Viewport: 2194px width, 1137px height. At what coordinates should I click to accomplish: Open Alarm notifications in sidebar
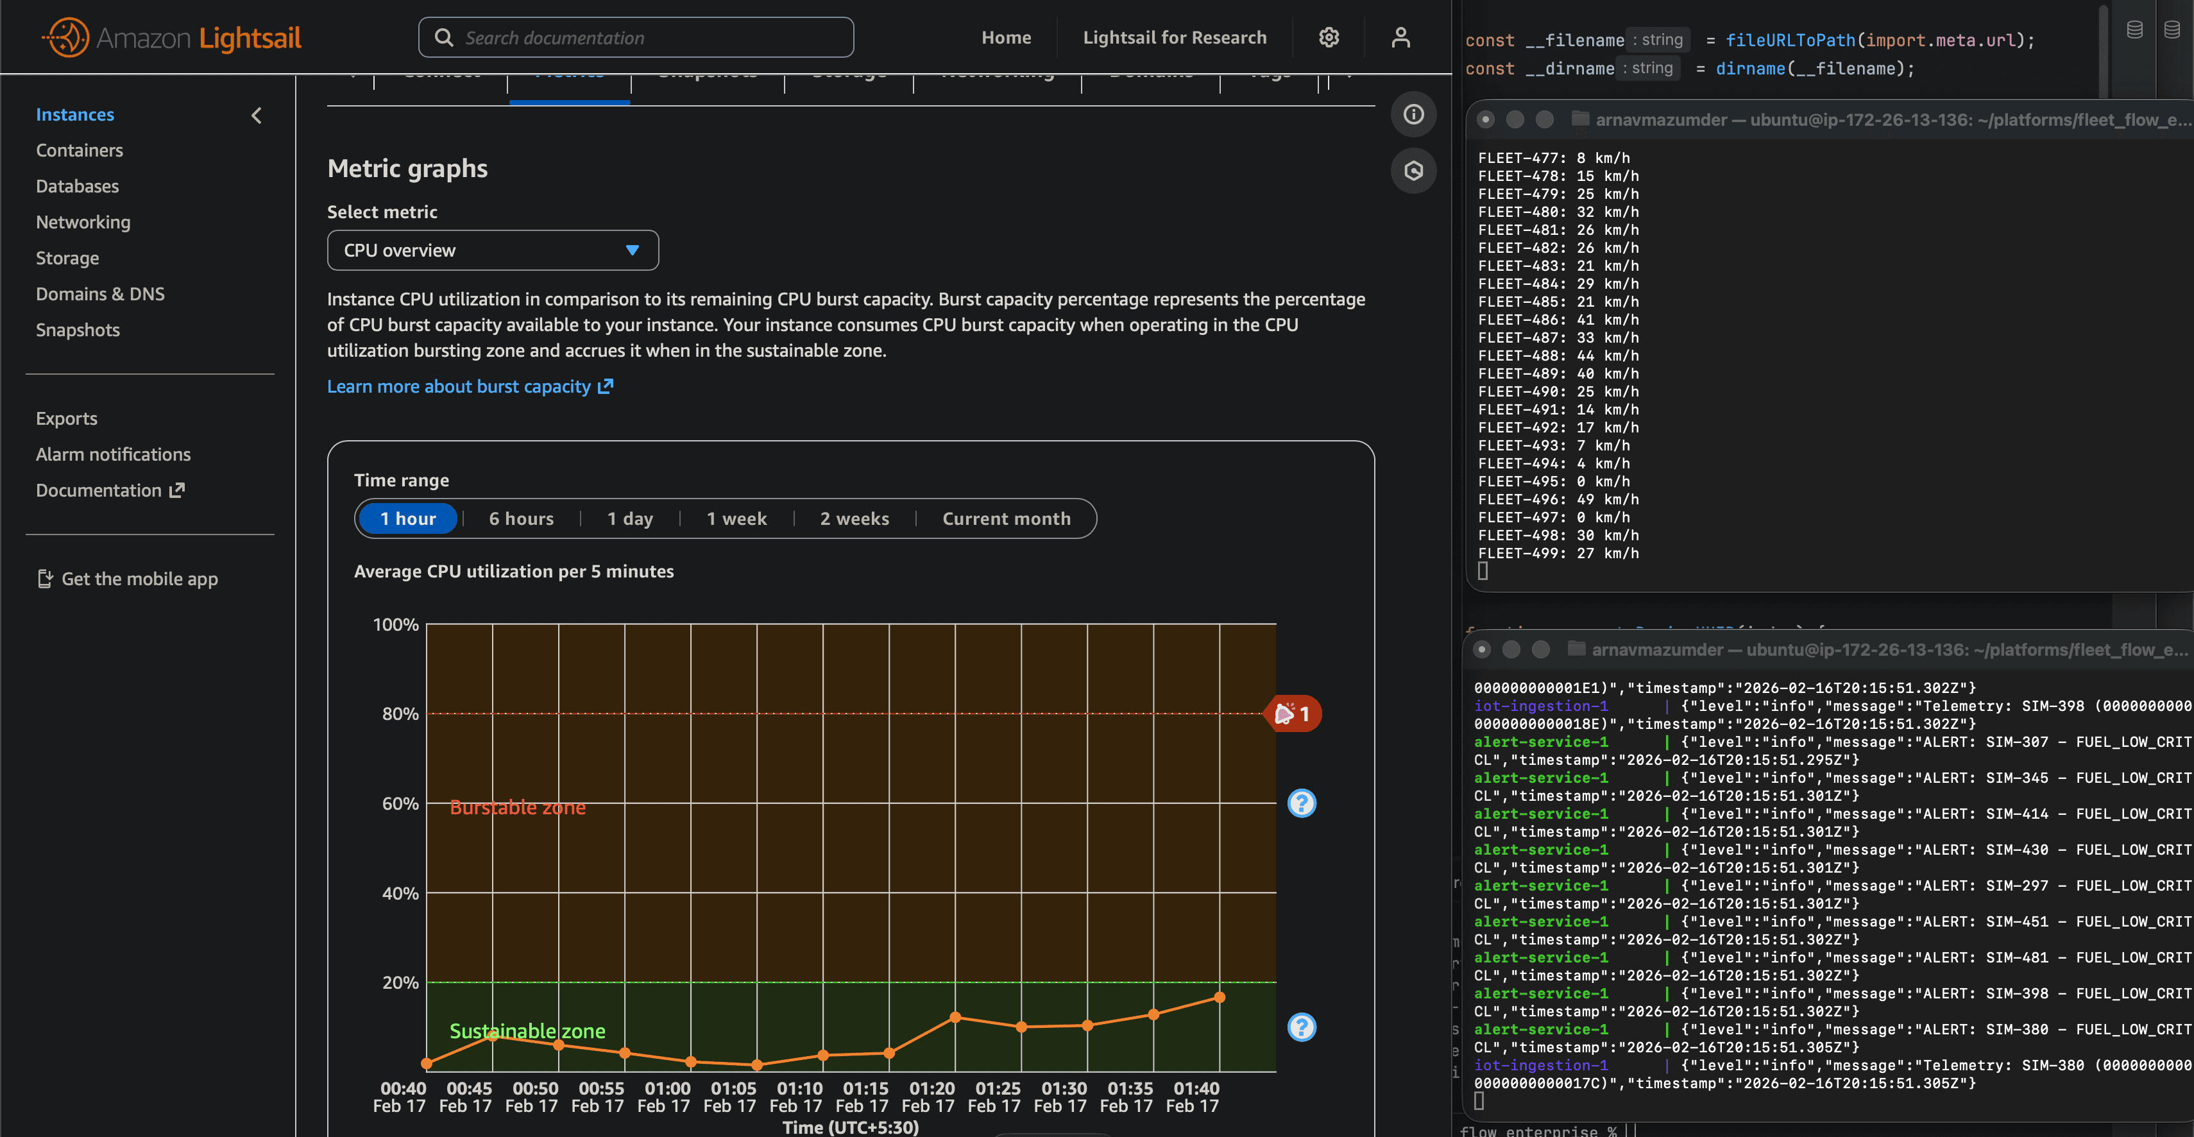pos(112,454)
